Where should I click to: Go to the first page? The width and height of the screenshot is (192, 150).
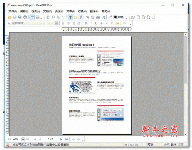click(x=35, y=139)
